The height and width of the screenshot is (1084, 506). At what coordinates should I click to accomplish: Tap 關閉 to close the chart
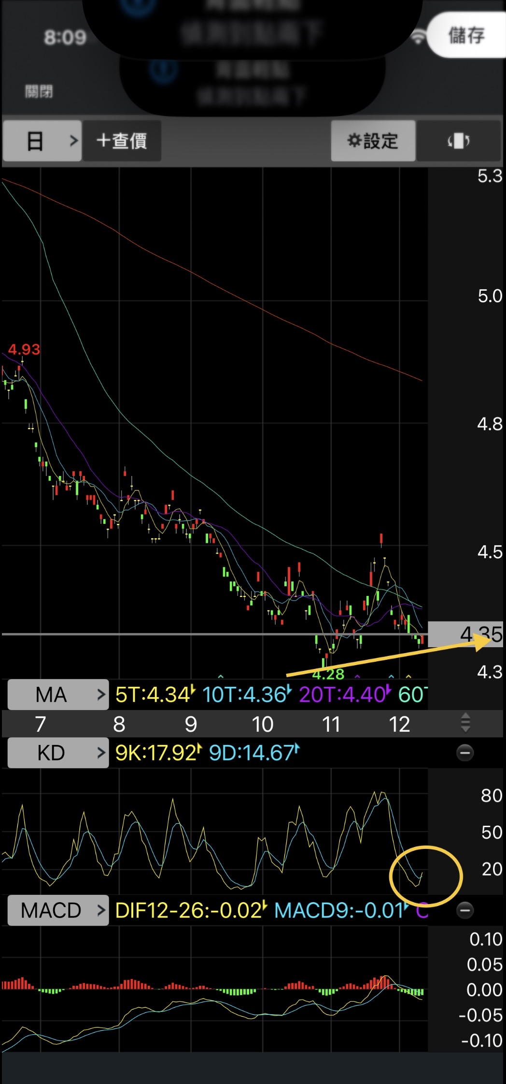coord(39,91)
